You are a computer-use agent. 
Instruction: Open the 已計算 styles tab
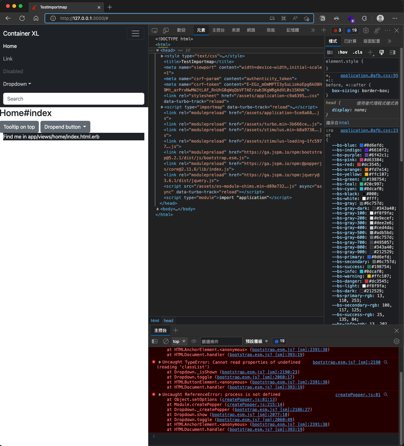[350, 41]
